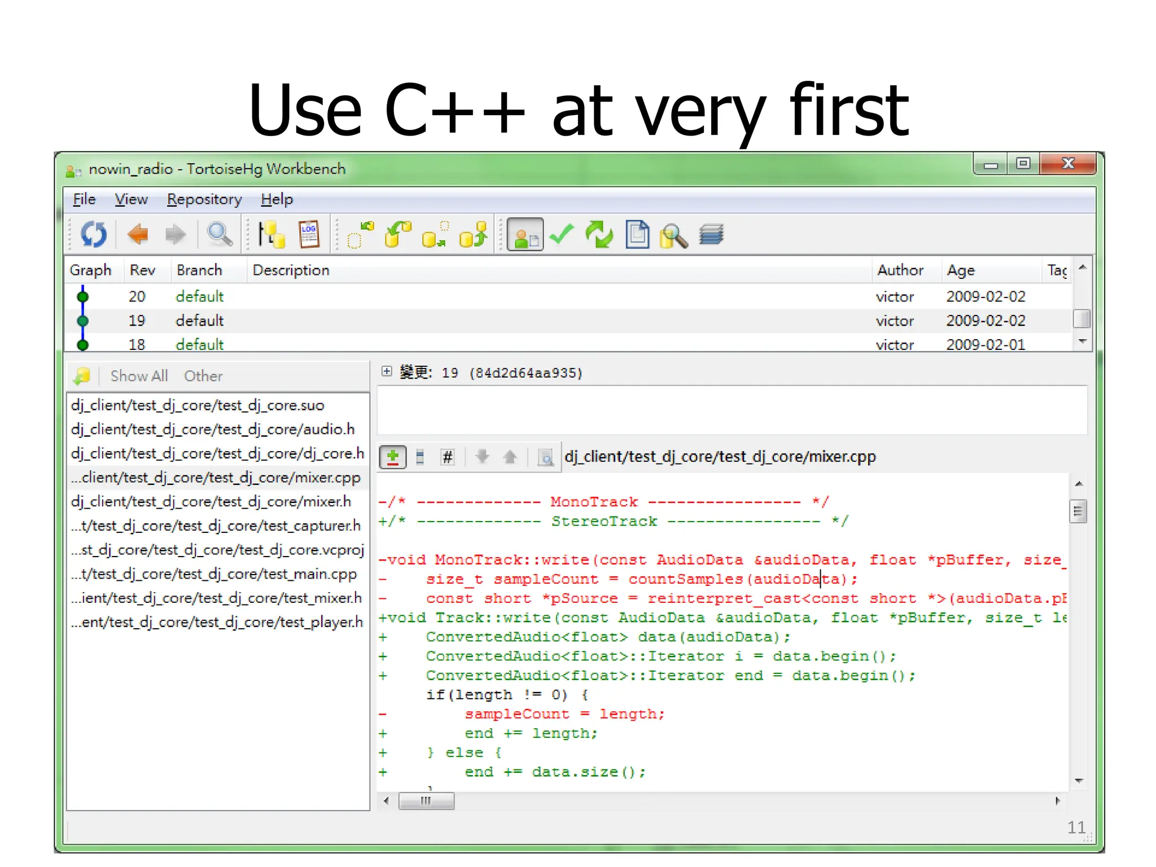The width and height of the screenshot is (1156, 867).
Task: Switch to file view mode icon
Action: pyautogui.click(x=420, y=457)
